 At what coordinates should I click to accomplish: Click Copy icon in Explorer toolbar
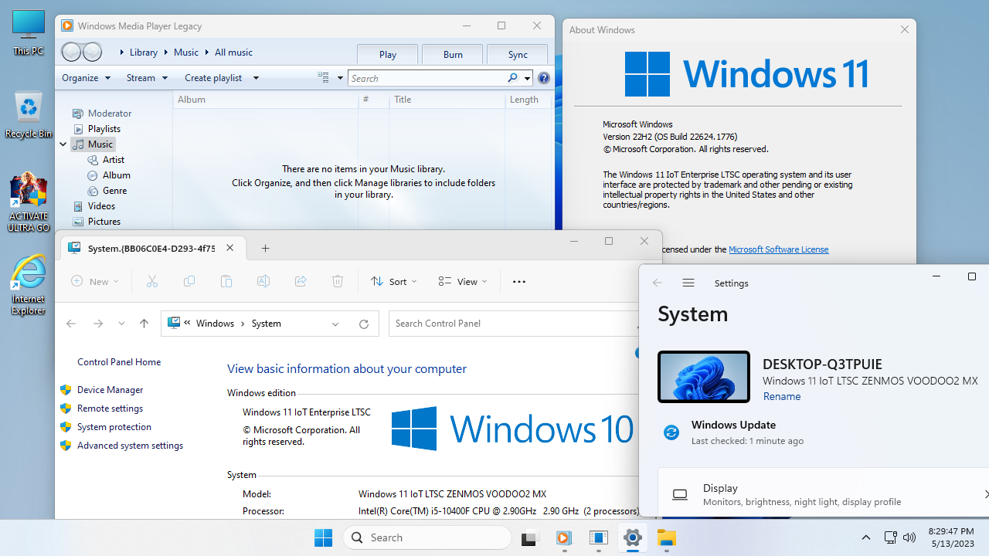tap(189, 282)
